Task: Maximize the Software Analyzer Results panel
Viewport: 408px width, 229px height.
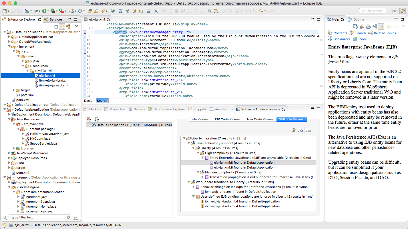Action: point(318,109)
